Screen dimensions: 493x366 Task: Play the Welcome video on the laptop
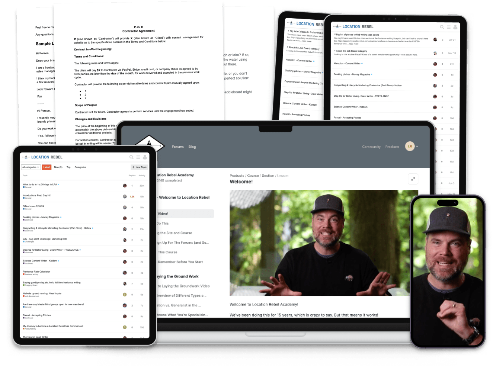[x=324, y=243]
